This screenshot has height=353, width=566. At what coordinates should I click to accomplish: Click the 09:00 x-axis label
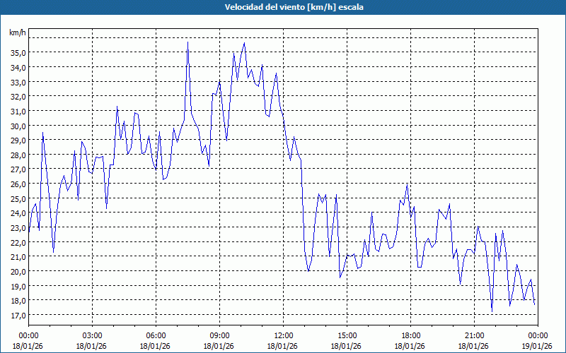[x=219, y=335]
